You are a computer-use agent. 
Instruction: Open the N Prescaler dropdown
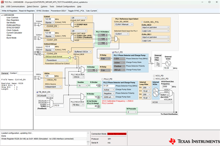pyautogui.click(x=132, y=112)
